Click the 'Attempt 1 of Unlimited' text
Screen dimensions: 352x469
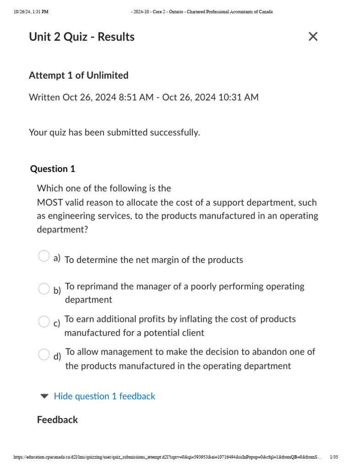tap(78, 75)
